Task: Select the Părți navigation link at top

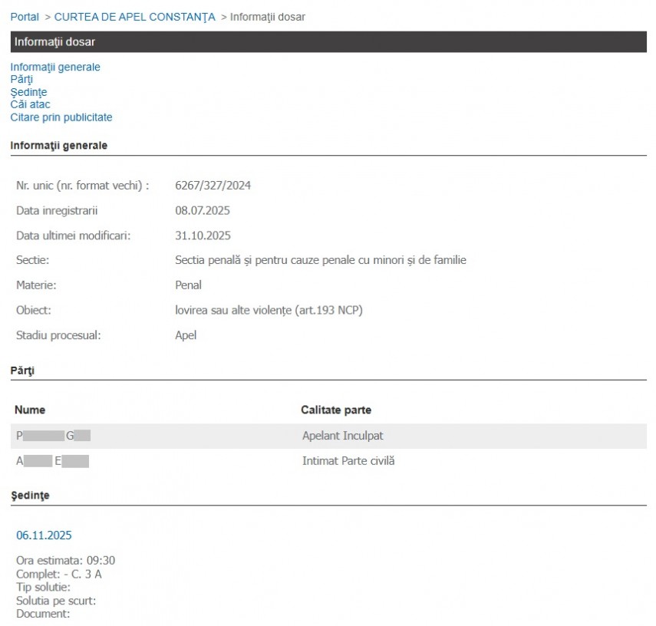Action: coord(21,79)
